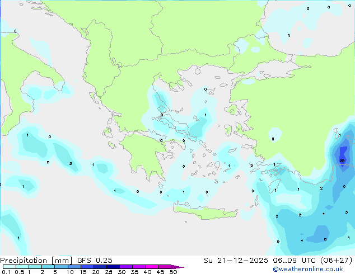Click the legend label '35'

[x=134, y=272]
